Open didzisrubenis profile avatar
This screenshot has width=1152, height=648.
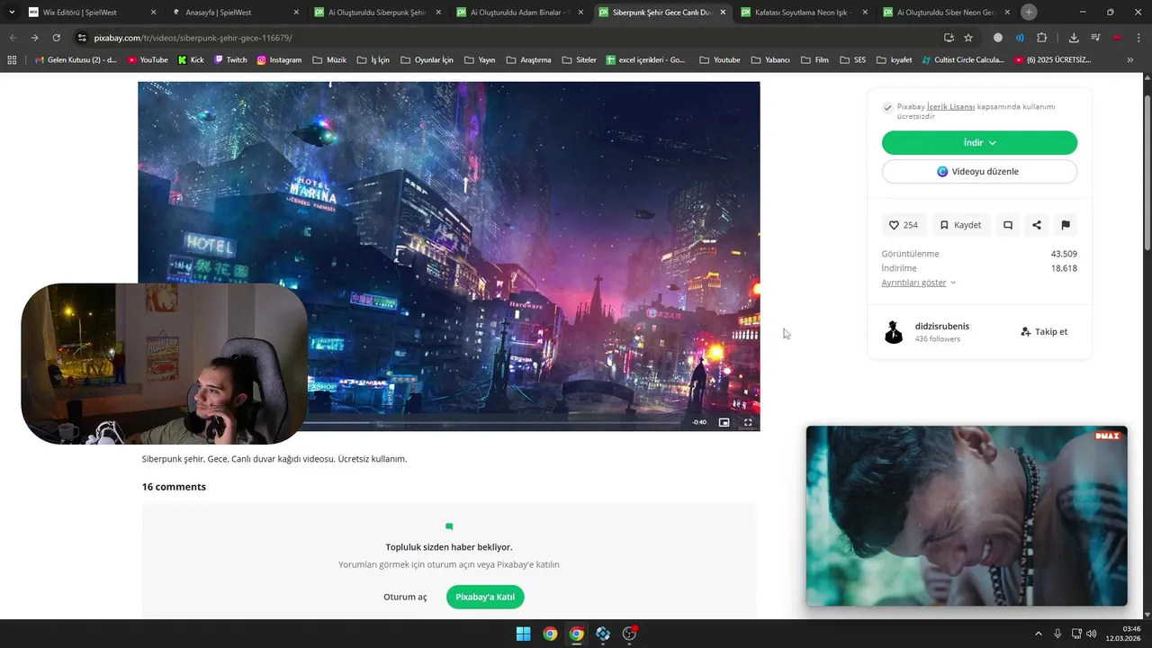click(x=894, y=332)
